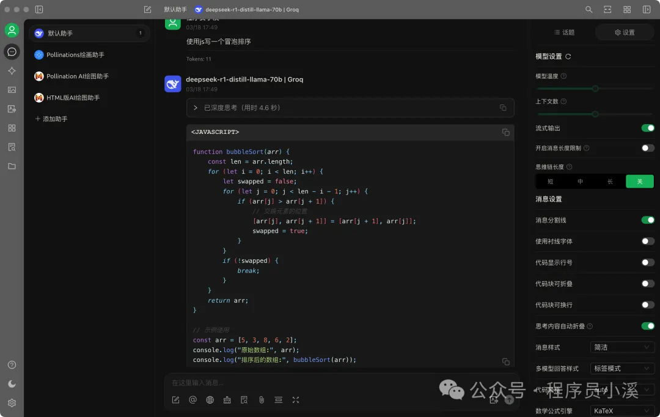Open search magnifier in top bar
Viewport: 660px width, 417px height.
pos(589,9)
